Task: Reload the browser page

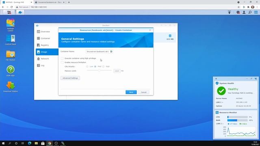Action: (12, 7)
